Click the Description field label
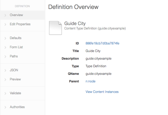This screenshot has width=168, height=115. pyautogui.click(x=70, y=59)
